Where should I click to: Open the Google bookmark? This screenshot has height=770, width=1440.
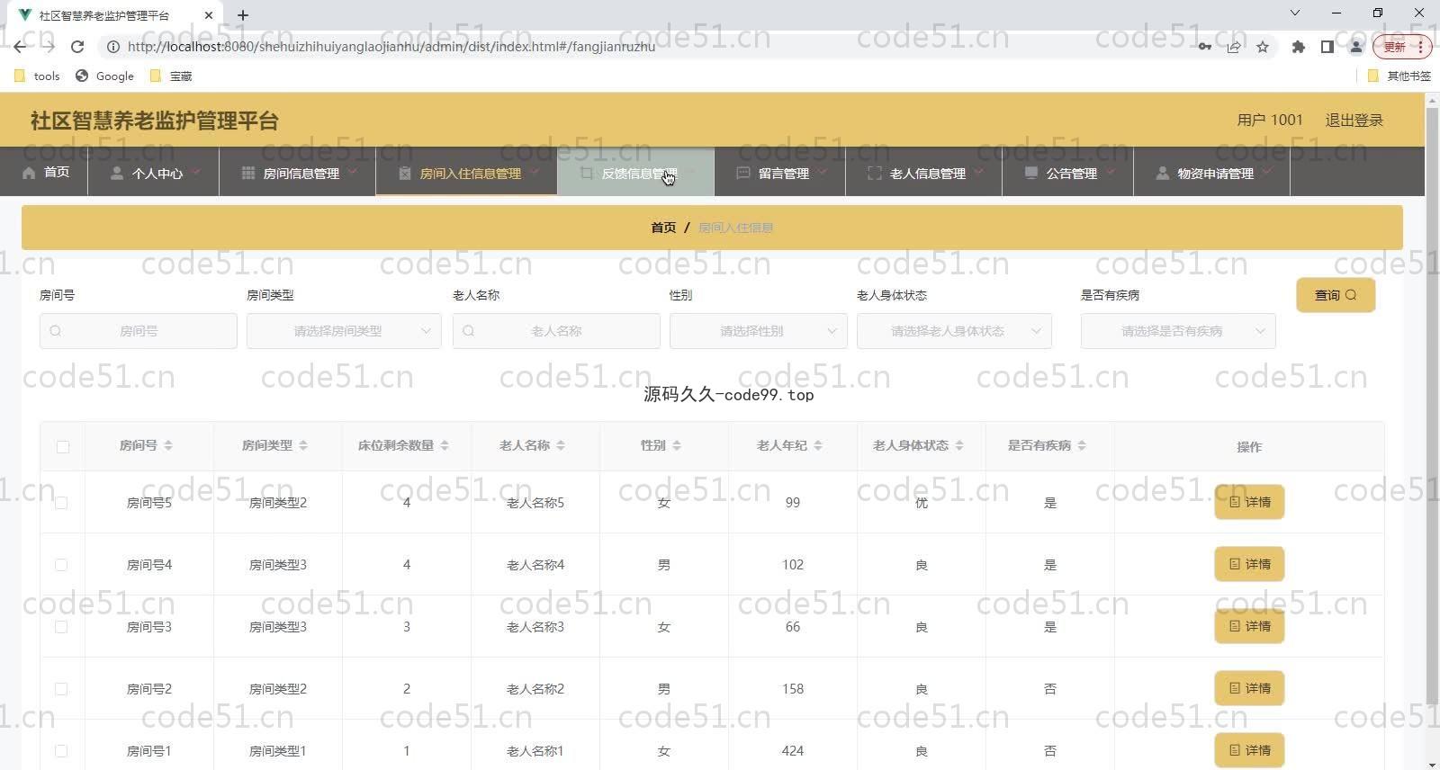[x=105, y=76]
